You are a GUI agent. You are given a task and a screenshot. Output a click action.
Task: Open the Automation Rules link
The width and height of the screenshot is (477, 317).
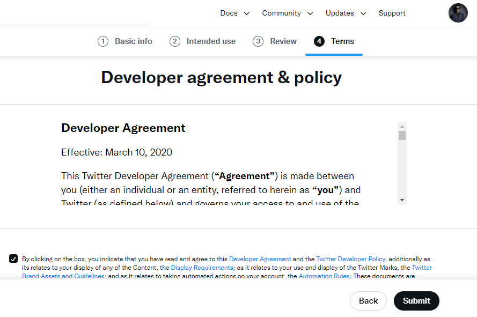tap(324, 276)
